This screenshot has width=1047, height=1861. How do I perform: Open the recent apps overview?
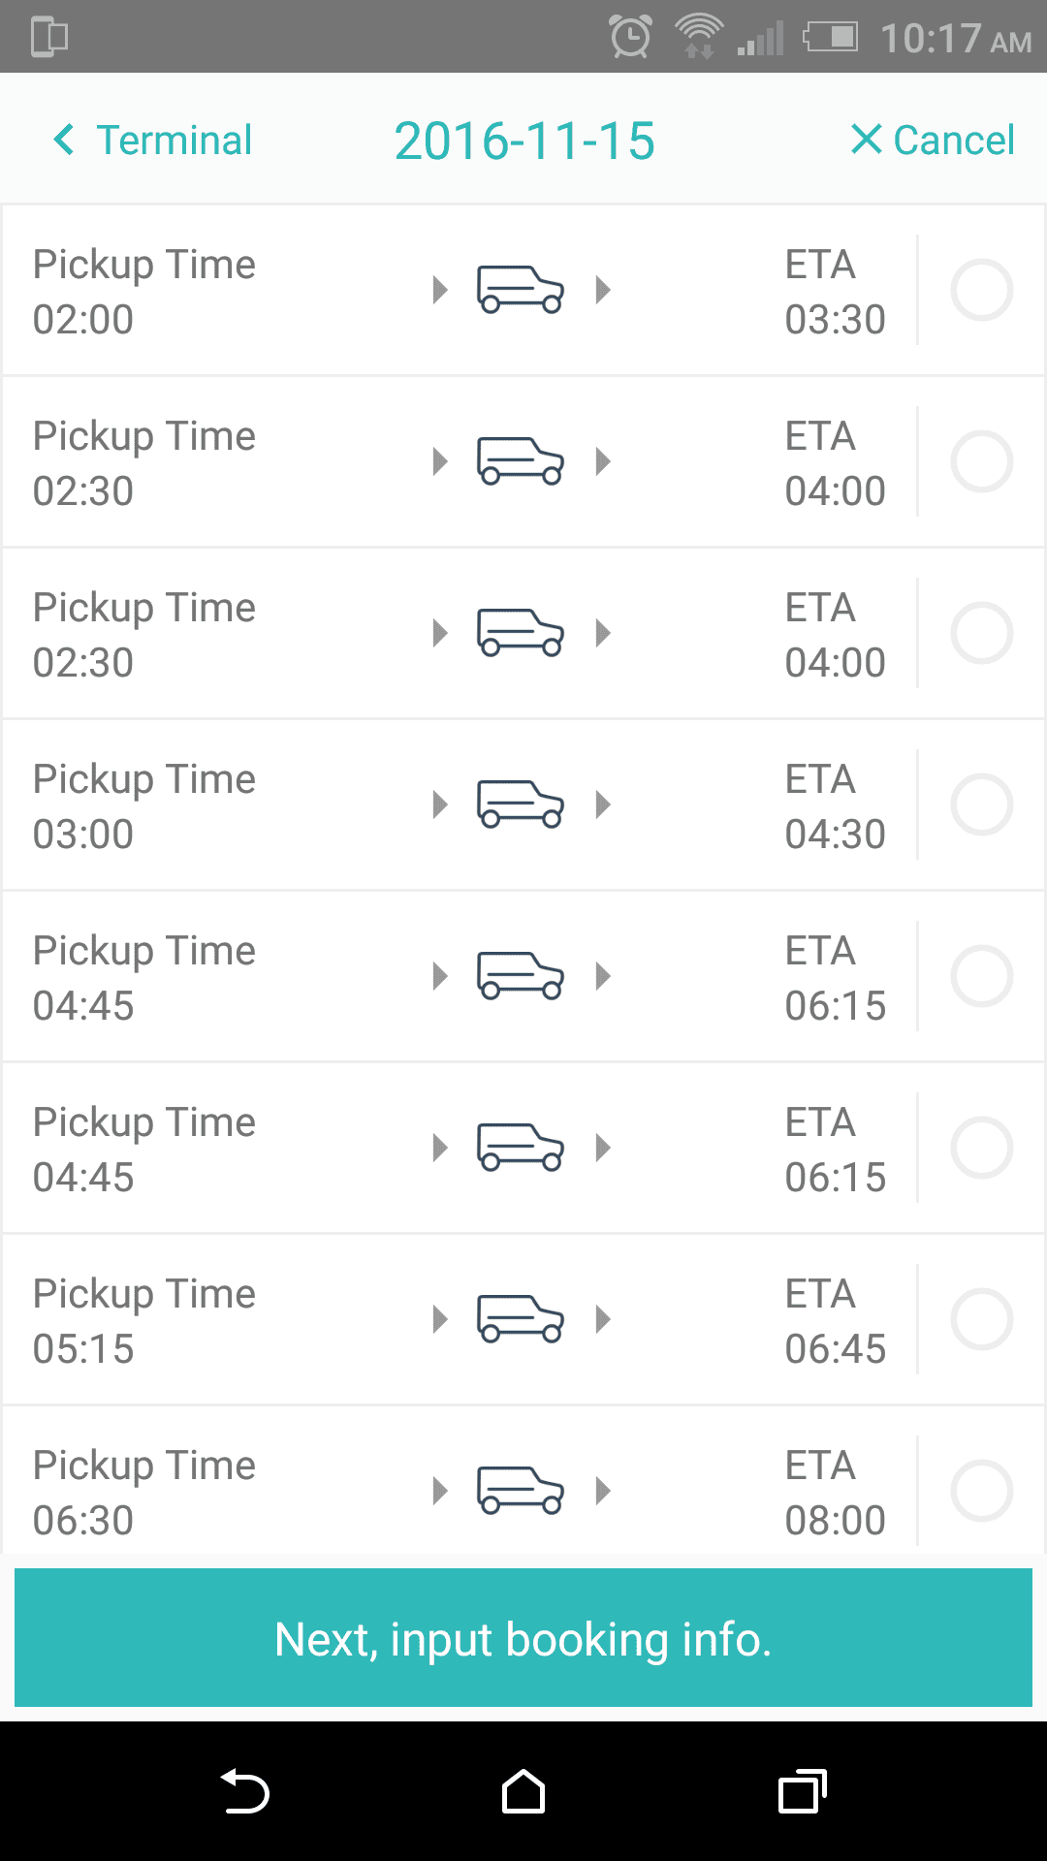pyautogui.click(x=802, y=1791)
